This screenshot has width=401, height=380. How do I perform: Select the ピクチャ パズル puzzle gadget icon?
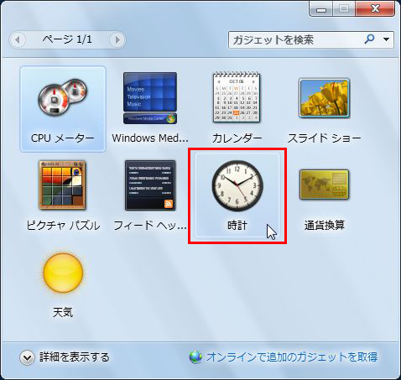click(62, 185)
